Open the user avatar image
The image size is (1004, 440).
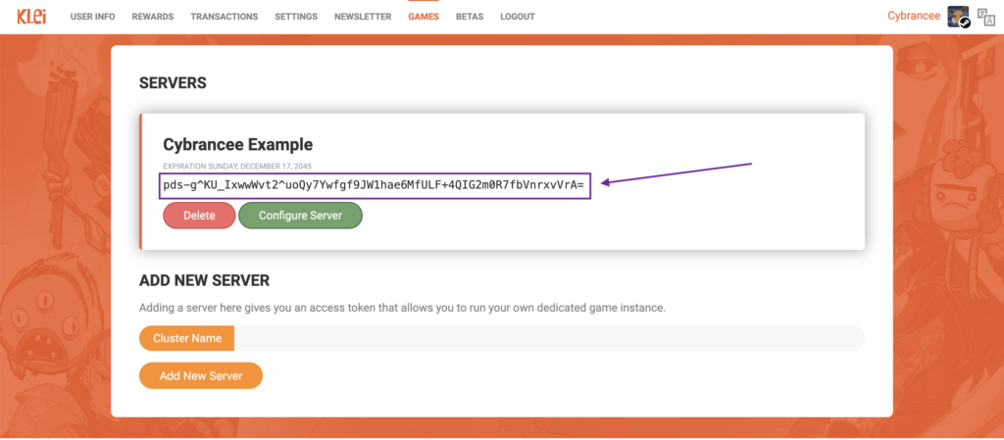coord(958,17)
